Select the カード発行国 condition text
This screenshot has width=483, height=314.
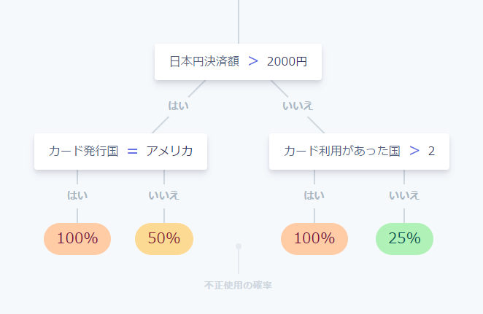(x=83, y=151)
